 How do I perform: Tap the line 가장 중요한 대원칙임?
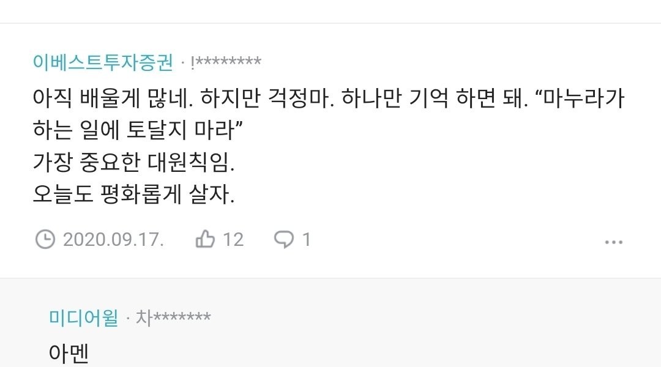(133, 164)
